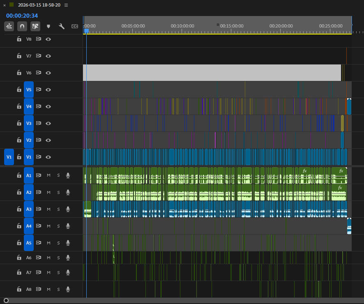The image size is (364, 304).
Task: Enable voice-over record on A4
Action: point(68,226)
